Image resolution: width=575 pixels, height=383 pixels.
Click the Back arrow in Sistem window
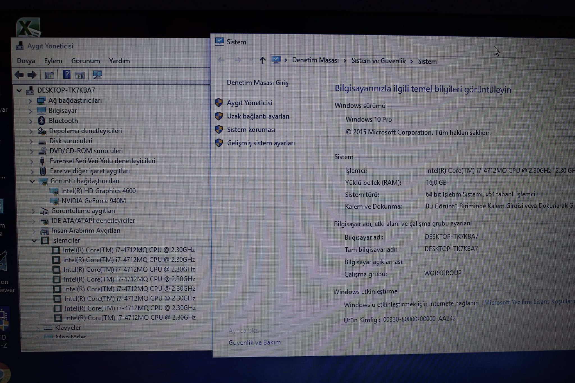click(221, 60)
